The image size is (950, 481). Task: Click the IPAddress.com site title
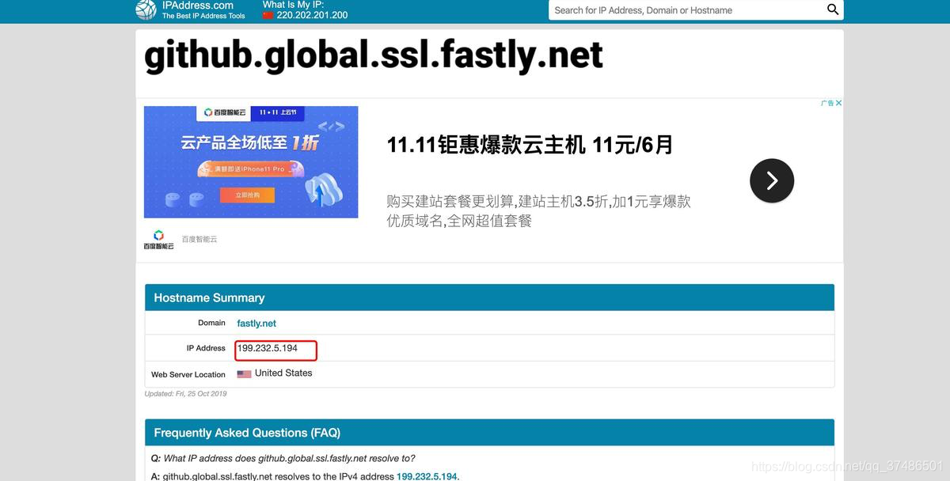[198, 5]
